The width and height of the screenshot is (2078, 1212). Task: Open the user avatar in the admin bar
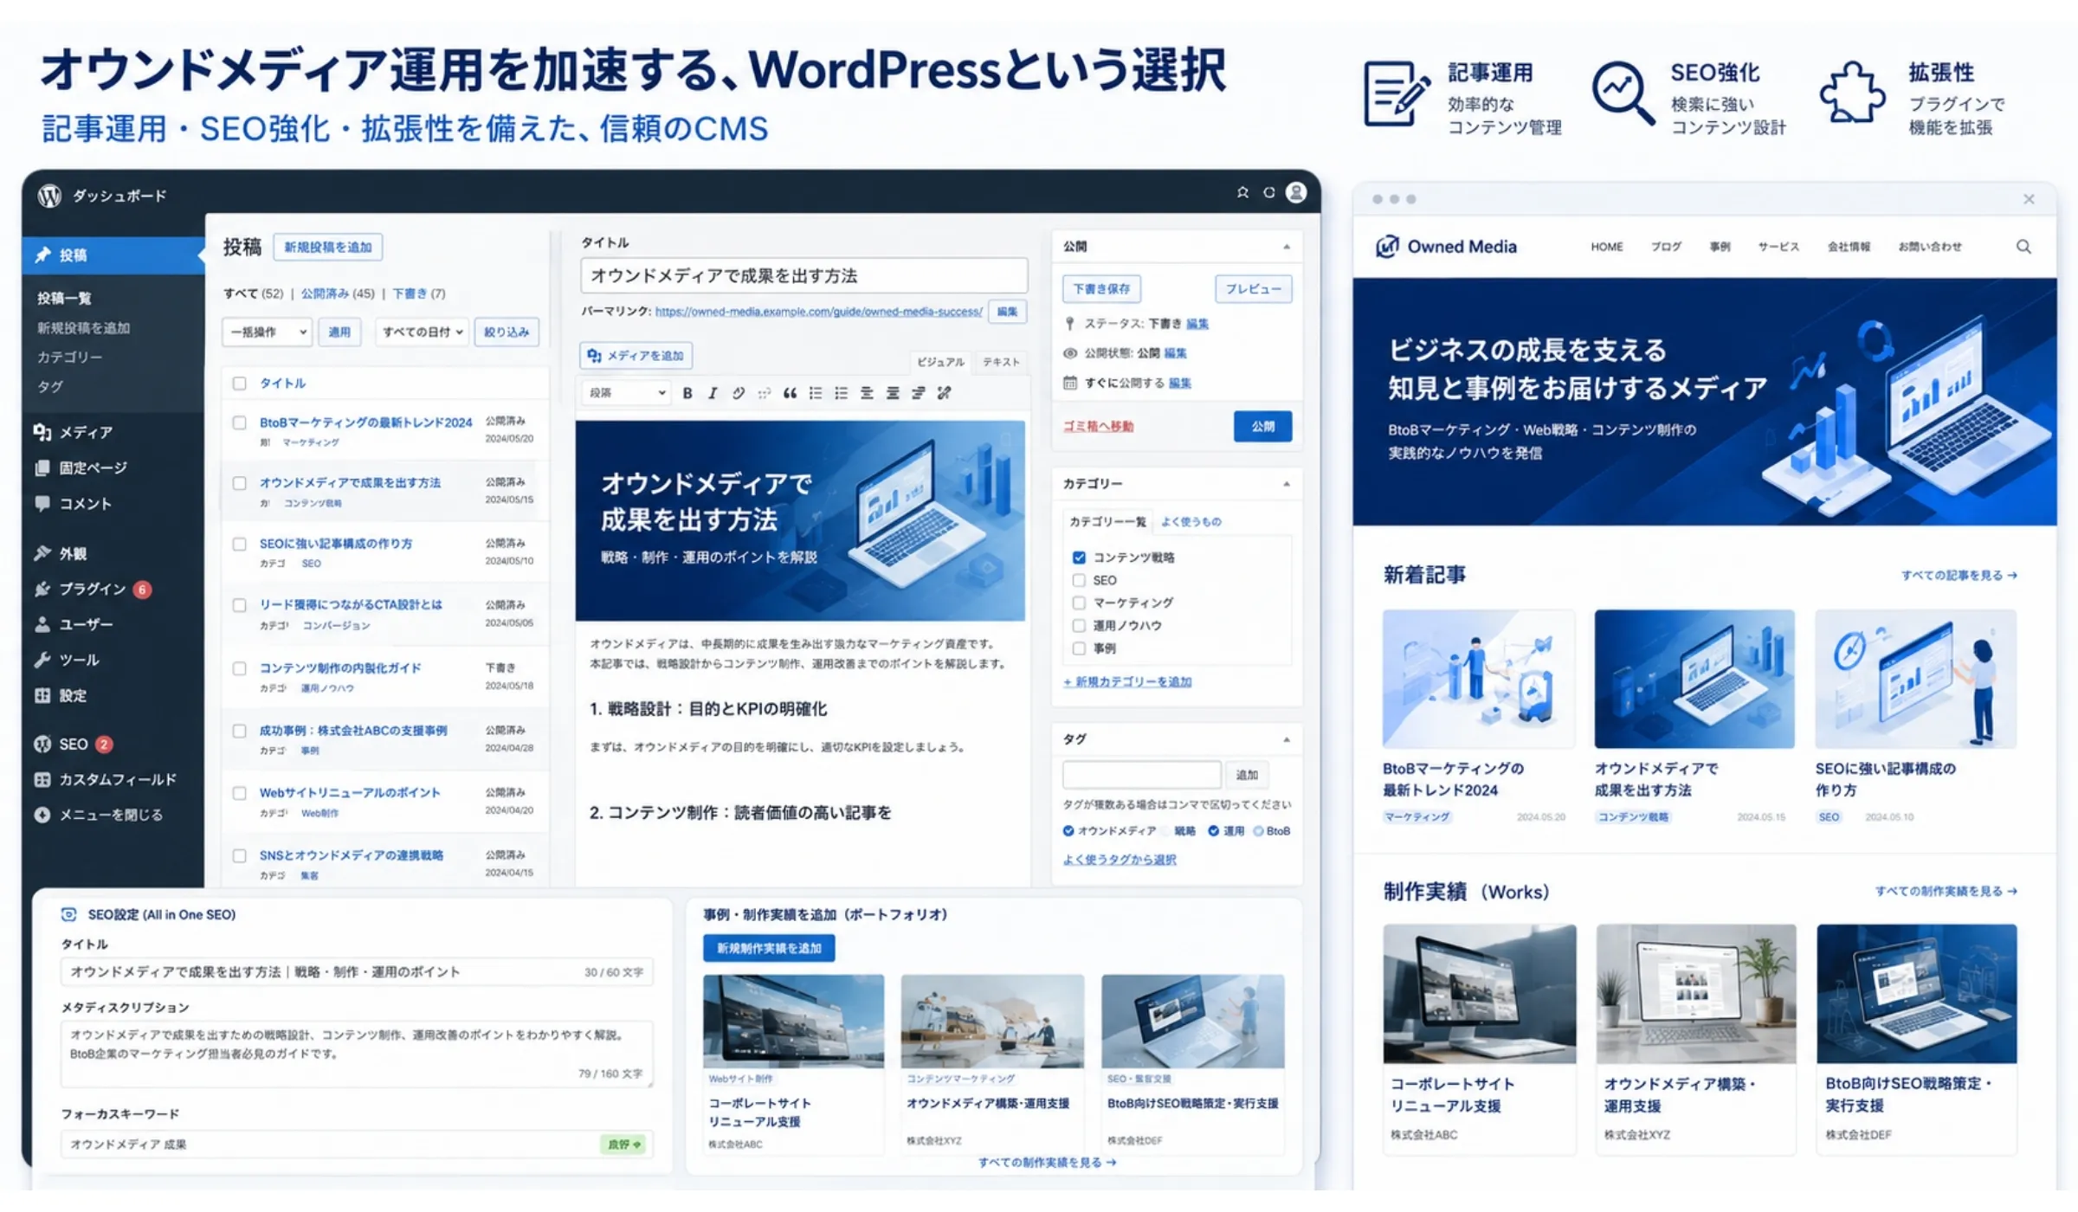pyautogui.click(x=1295, y=192)
